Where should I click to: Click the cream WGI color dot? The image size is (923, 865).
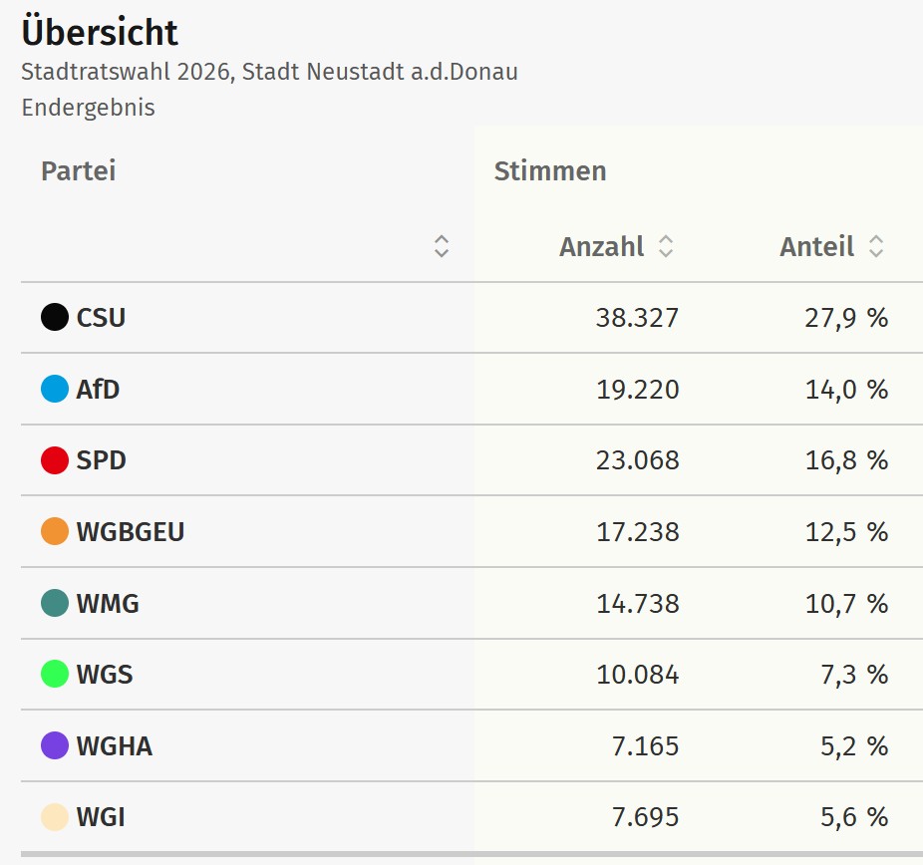point(55,817)
